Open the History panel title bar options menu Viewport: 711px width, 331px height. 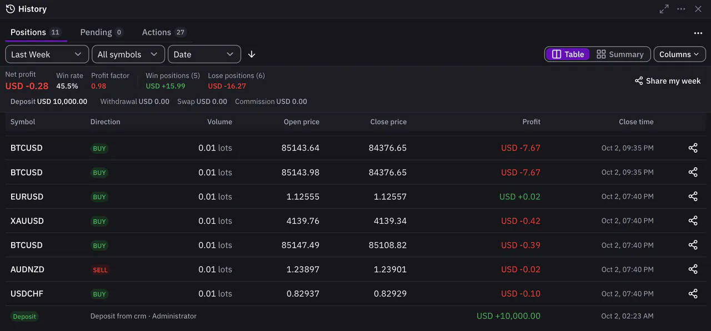pyautogui.click(x=681, y=9)
